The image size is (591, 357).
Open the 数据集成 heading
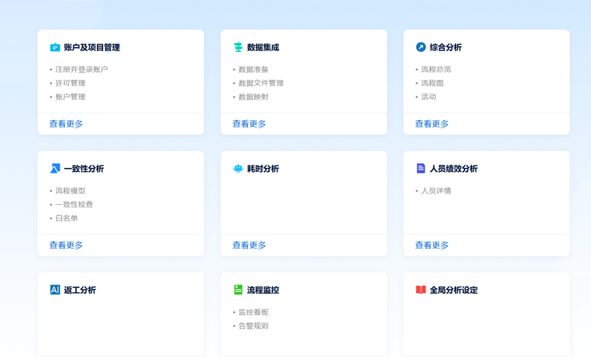[x=263, y=48]
